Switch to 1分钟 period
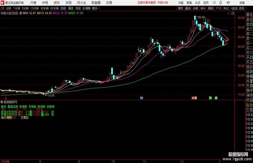The image size is (253, 163). point(16,8)
